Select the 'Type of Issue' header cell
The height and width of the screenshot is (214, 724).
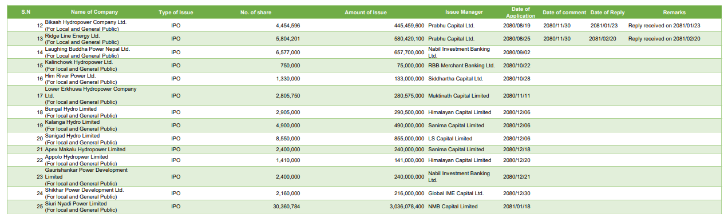click(176, 13)
